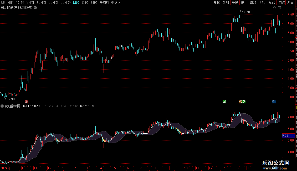
Task: Click the red 涨 event marker
Action: pos(27,102)
